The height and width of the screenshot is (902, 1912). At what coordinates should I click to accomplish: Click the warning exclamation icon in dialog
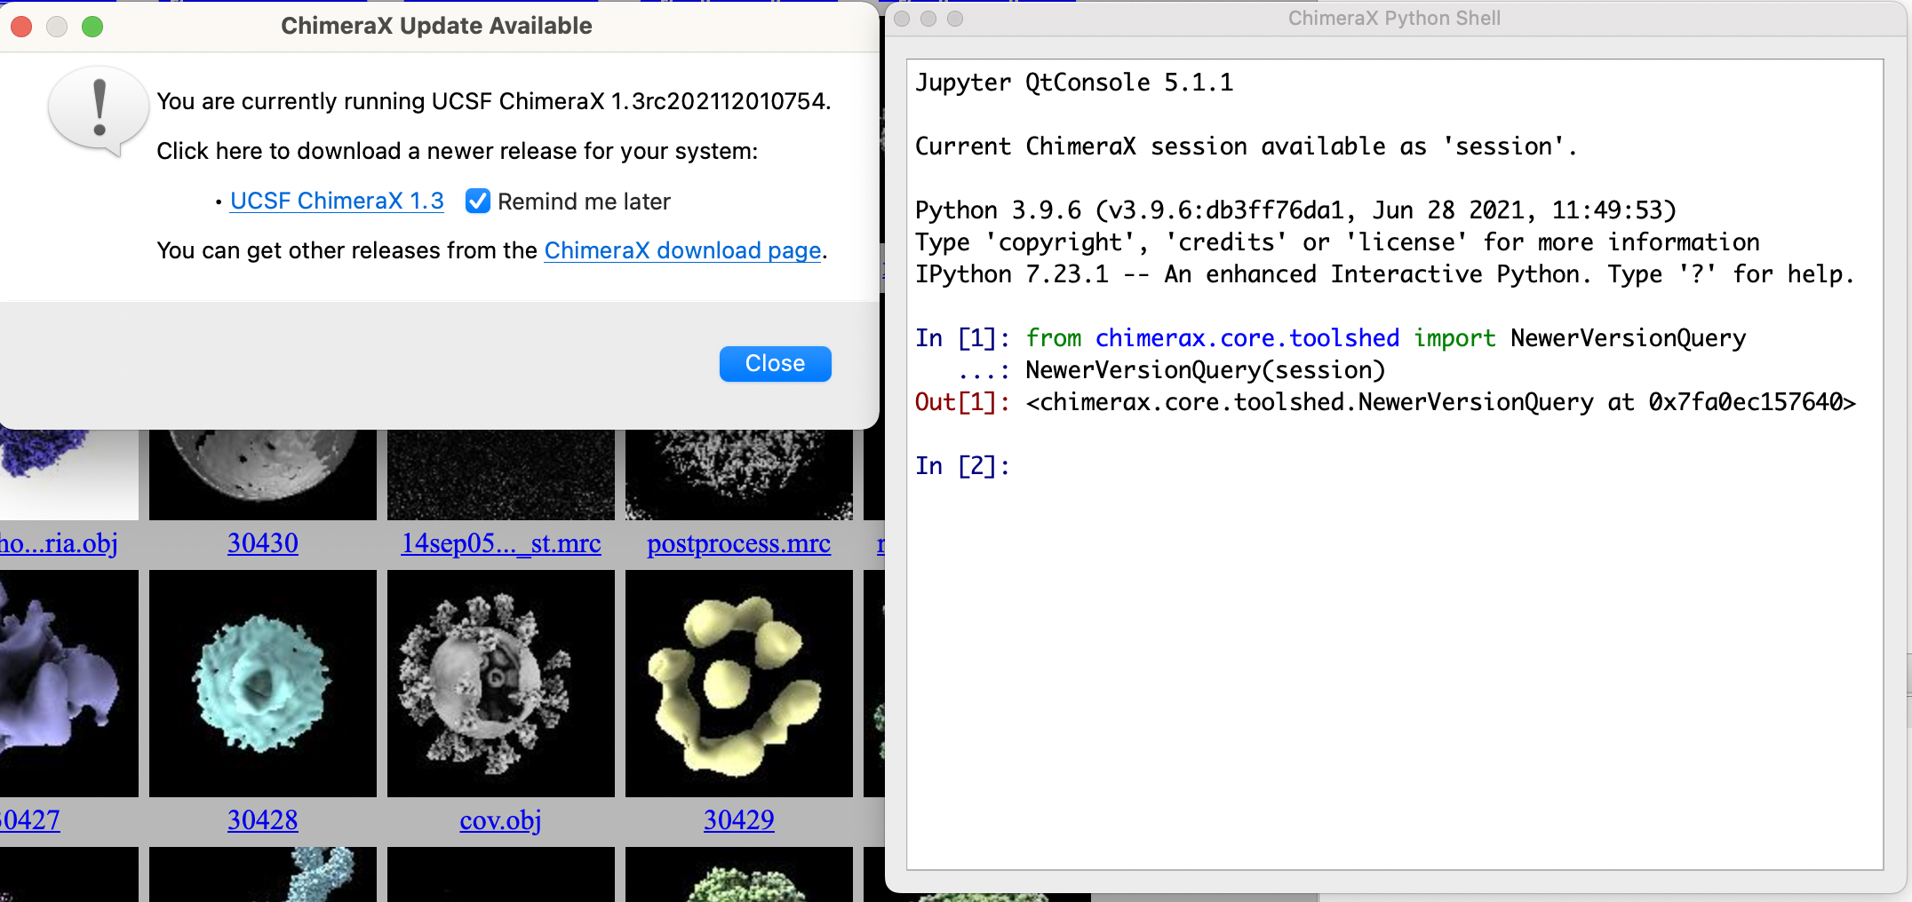(99, 110)
